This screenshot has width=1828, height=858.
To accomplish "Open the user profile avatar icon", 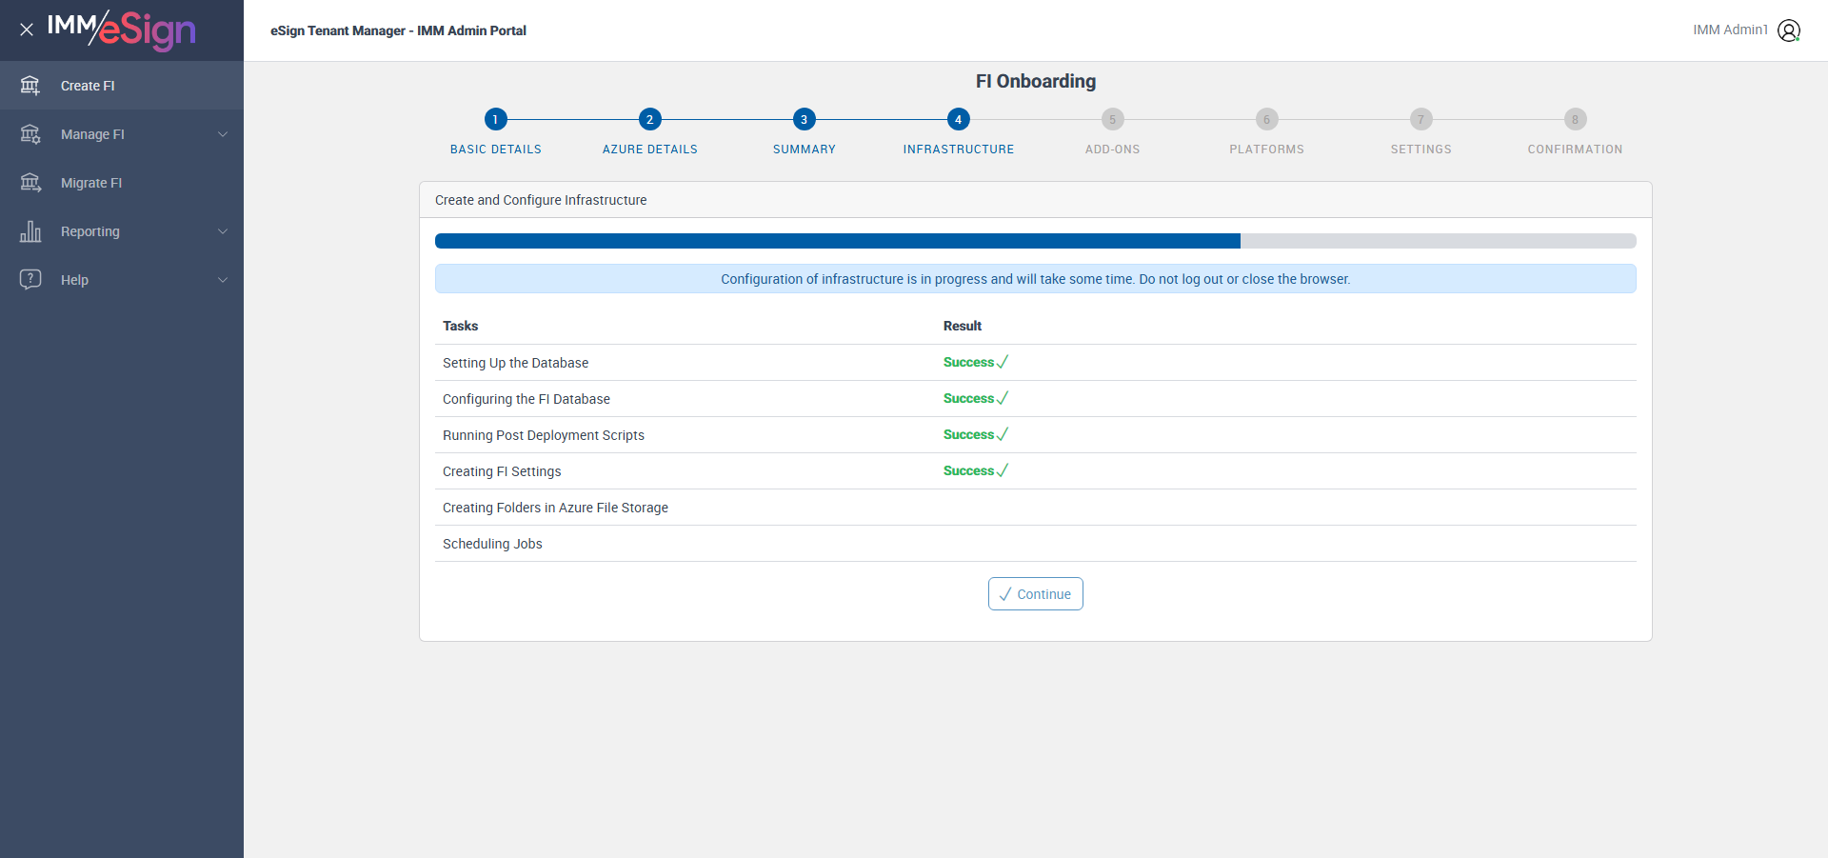I will (x=1789, y=30).
